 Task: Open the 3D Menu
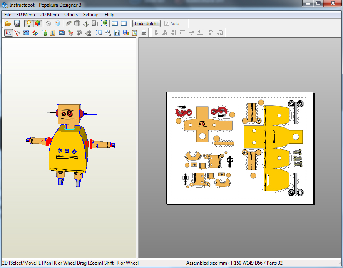click(25, 14)
